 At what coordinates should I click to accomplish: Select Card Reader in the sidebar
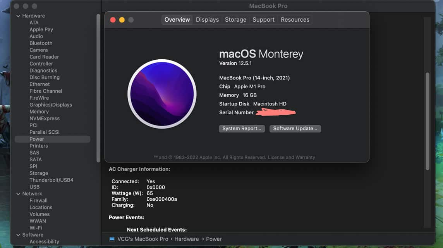(x=44, y=57)
